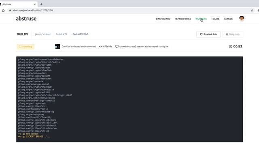Click log line github.com/andrew-d/go-termutil
The height and width of the screenshot is (146, 259).
tap(36, 101)
